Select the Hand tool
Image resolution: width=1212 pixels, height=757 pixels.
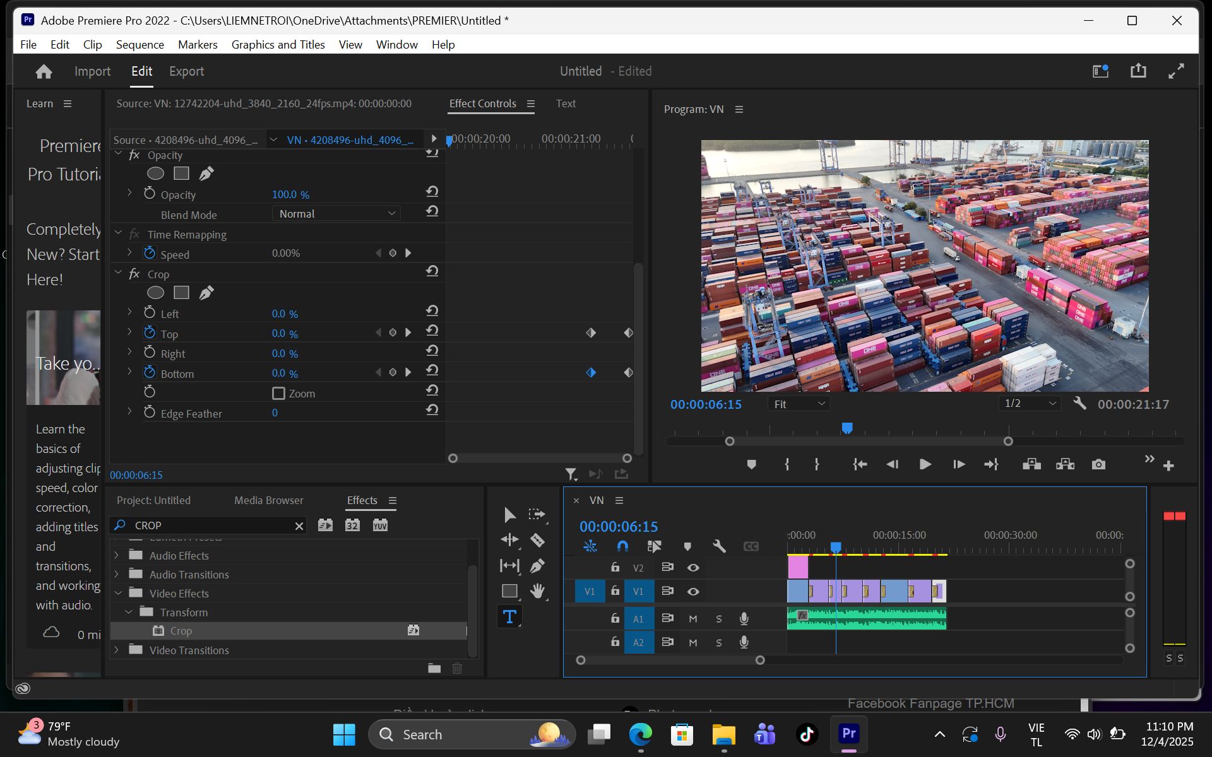tap(537, 591)
